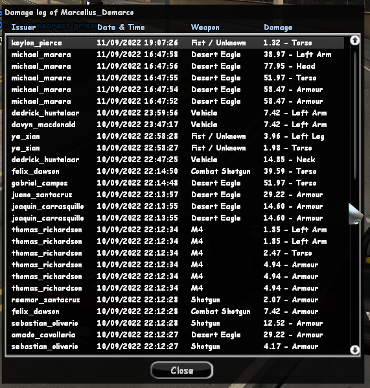Click the dialog title Damage log of Marcellus_Demarco
The height and width of the screenshot is (388, 370).
click(x=69, y=12)
